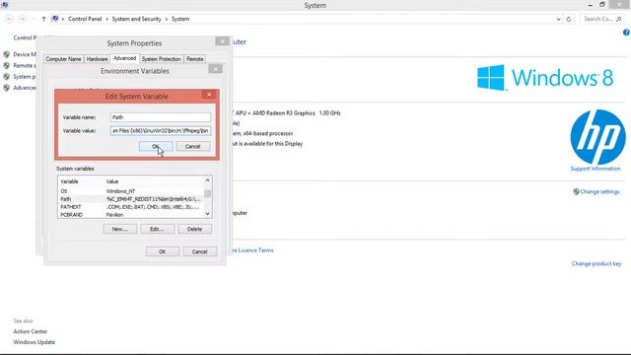Click the Forward navigation arrow
631x355 pixels.
point(22,19)
